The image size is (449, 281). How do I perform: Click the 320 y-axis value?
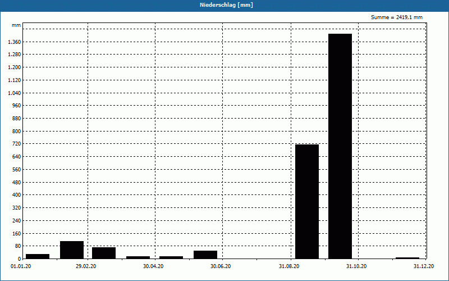point(17,208)
